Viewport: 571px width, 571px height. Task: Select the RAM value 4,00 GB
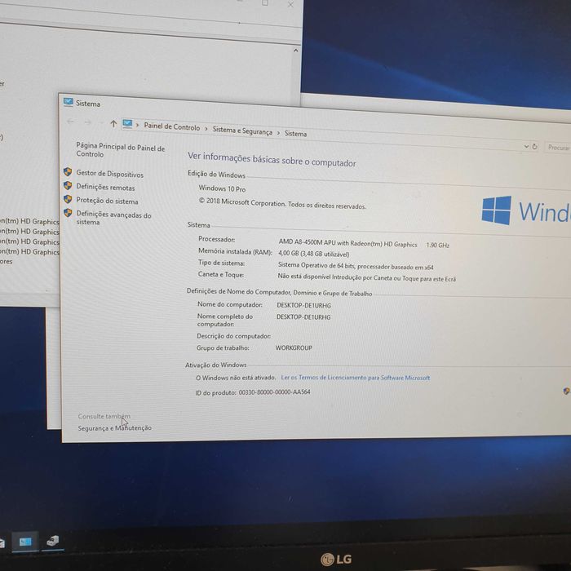[x=313, y=254]
